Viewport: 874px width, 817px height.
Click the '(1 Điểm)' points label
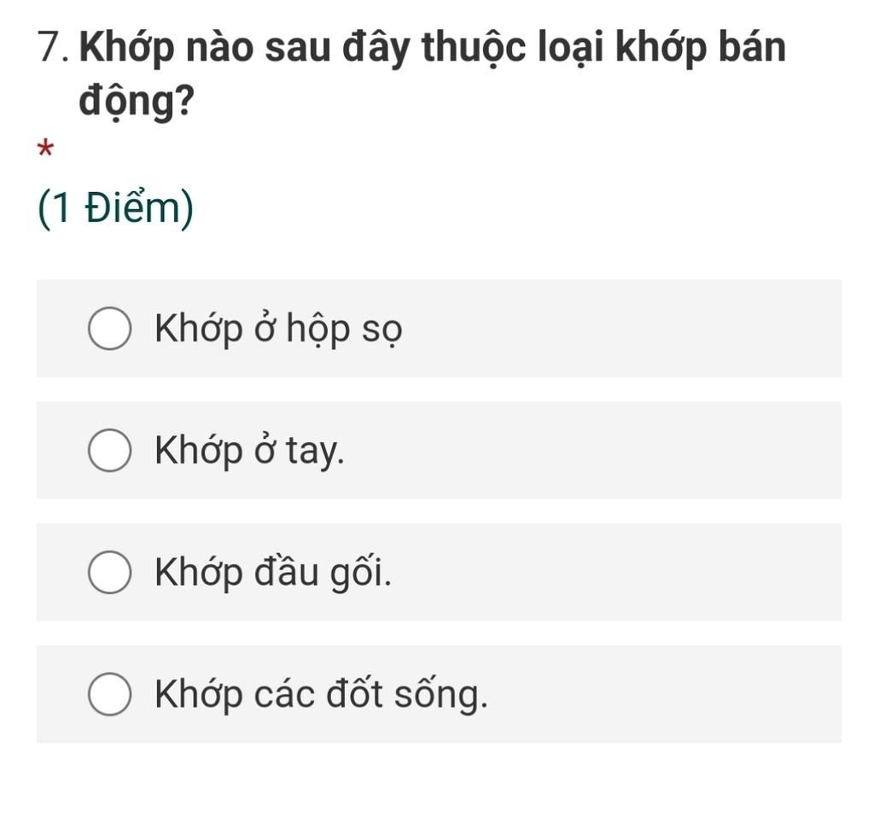click(116, 209)
